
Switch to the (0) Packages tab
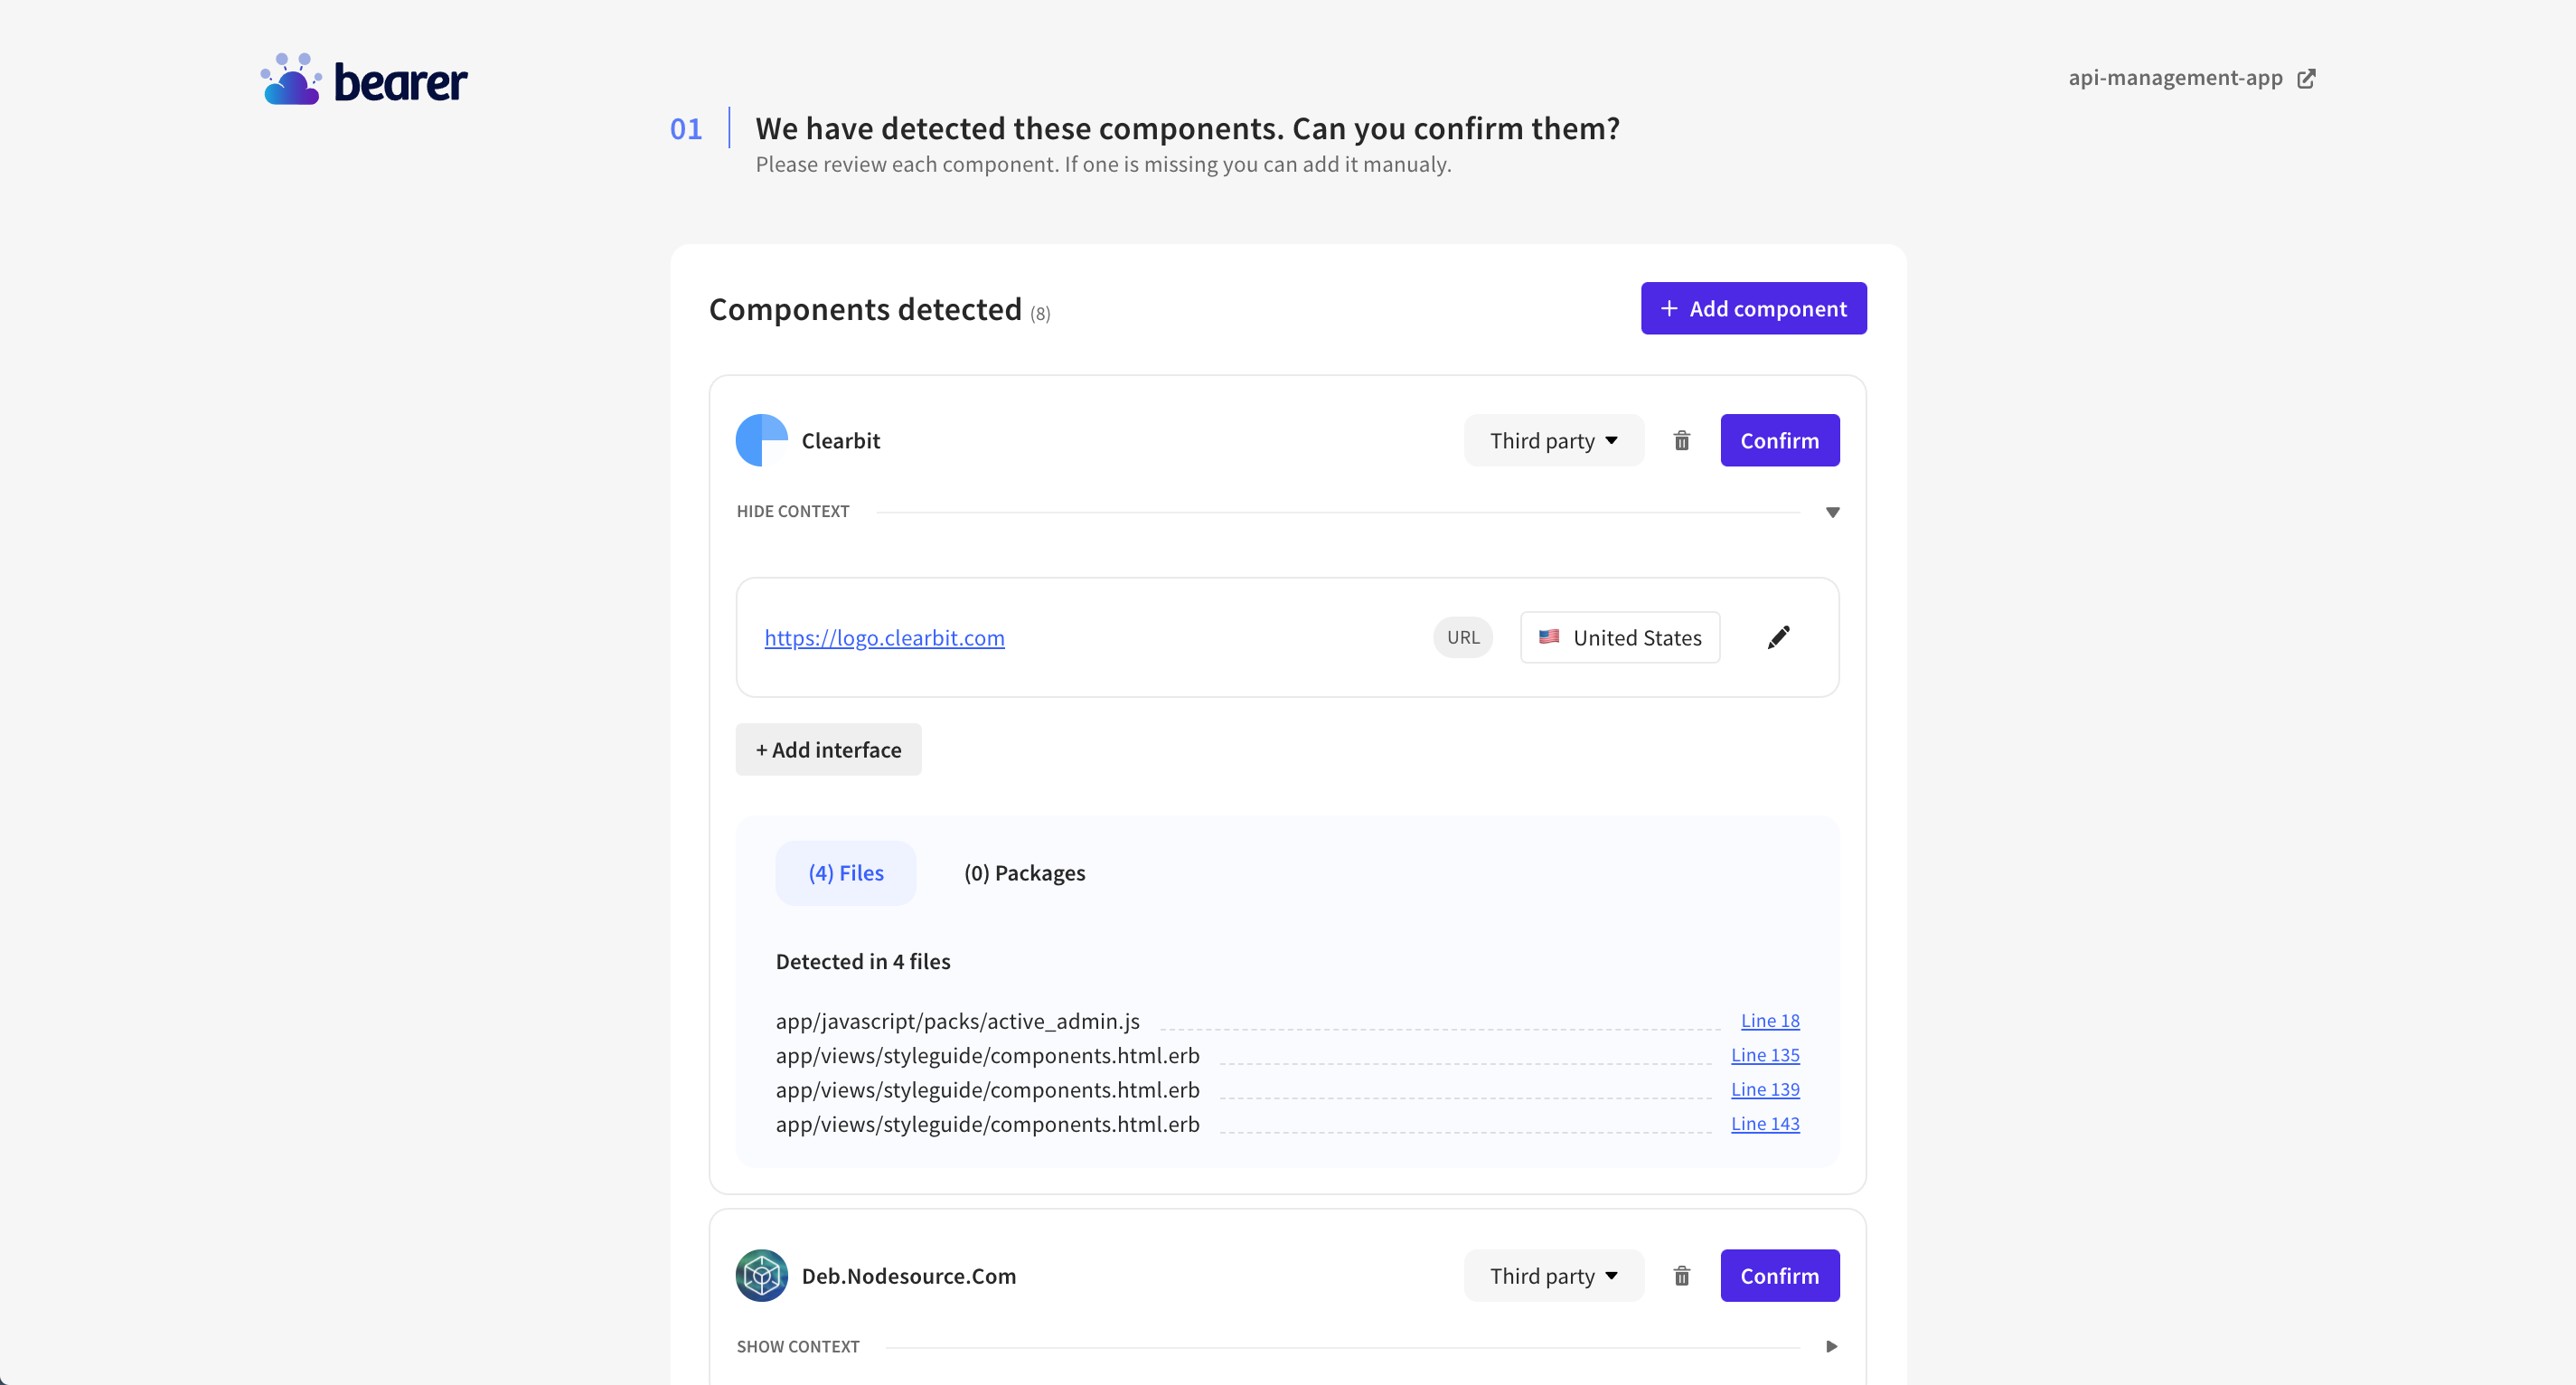(1024, 873)
